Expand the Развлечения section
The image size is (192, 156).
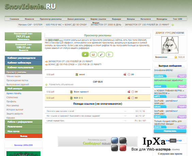coord(23,127)
